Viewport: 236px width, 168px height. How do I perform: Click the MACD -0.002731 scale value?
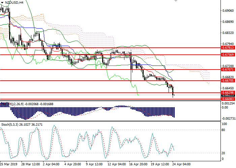click(228, 119)
